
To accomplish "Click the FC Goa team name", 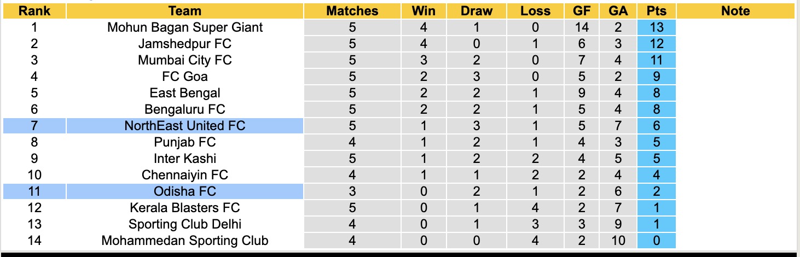I will (185, 77).
